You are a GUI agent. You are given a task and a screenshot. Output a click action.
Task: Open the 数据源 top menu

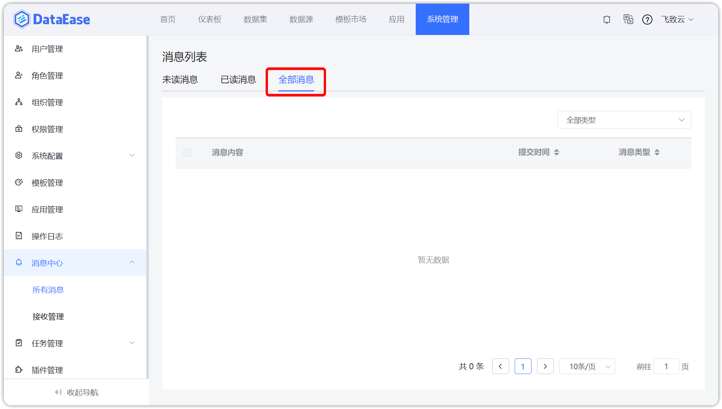tap(301, 19)
